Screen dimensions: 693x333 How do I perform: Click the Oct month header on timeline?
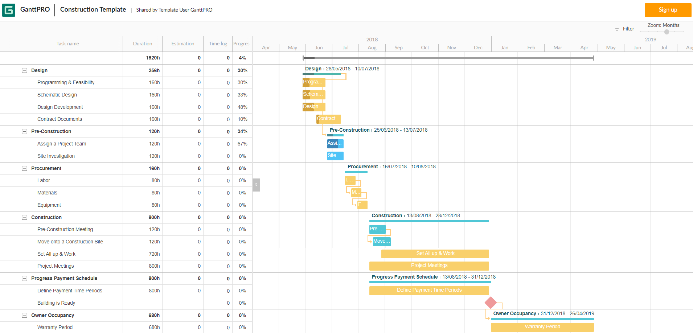pos(425,48)
